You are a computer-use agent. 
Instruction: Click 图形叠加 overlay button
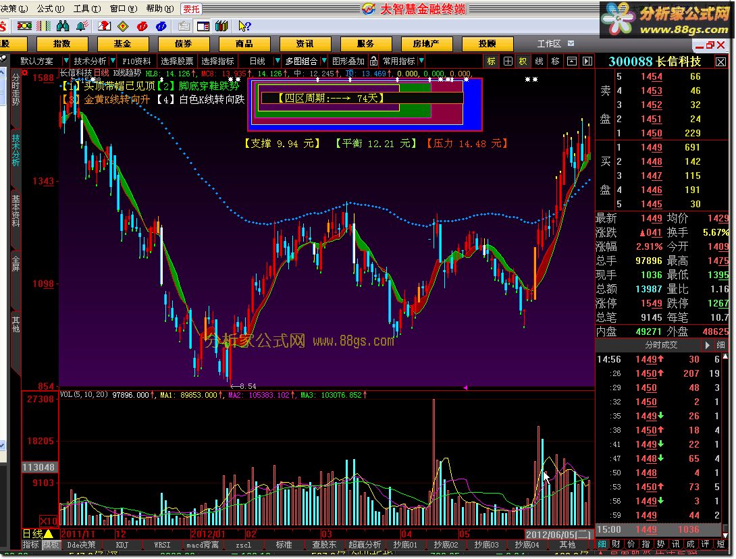348,61
